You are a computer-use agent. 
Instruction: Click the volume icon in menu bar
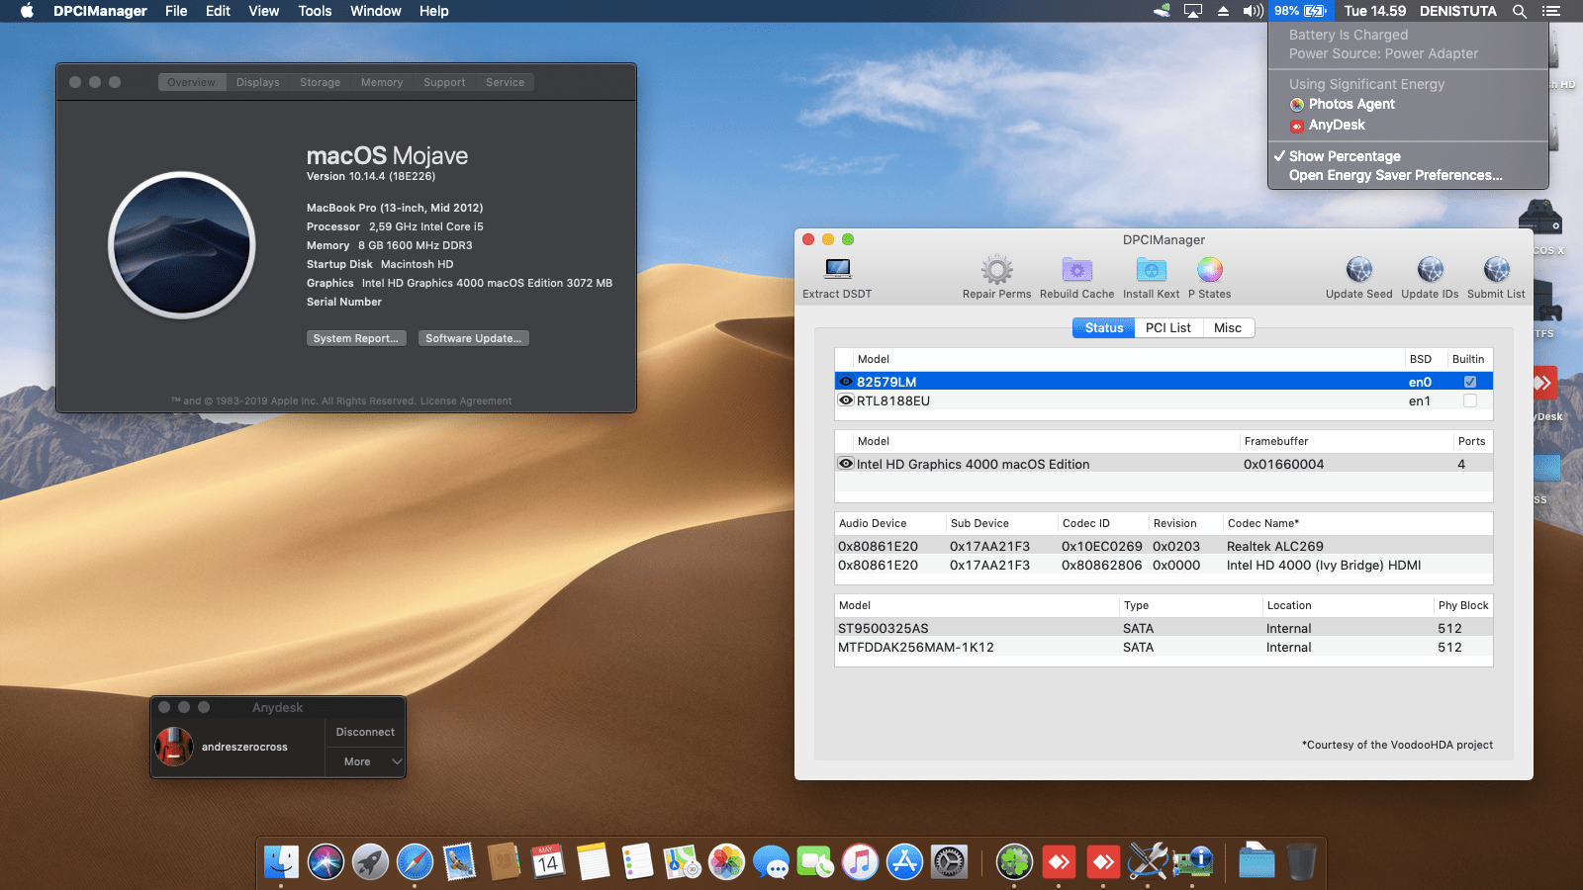[1253, 11]
